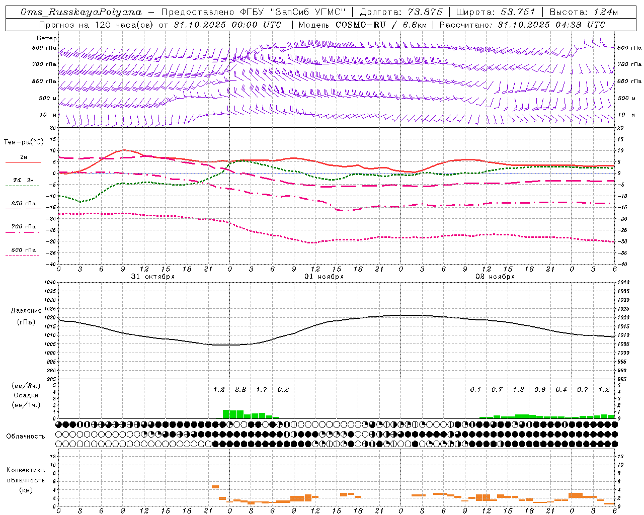Click the '500 м' wind level label on left
Viewport: 644px width, 515px height.
(x=47, y=98)
